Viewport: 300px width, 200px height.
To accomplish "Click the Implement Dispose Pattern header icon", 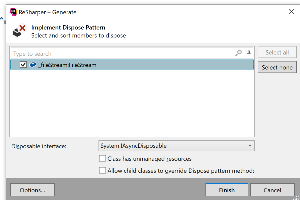I will 19,31.
